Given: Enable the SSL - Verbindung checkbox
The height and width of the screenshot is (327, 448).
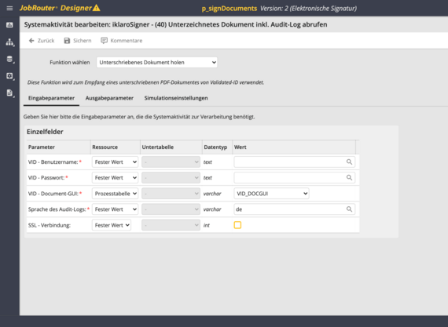Looking at the screenshot, I should pyautogui.click(x=237, y=225).
